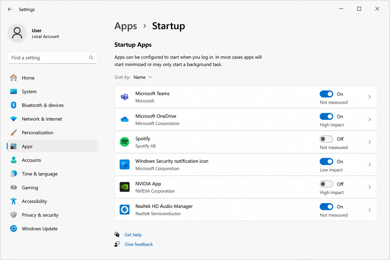Switch off Realtek HD Audio Manager toggle
The image size is (390, 260).
(326, 207)
